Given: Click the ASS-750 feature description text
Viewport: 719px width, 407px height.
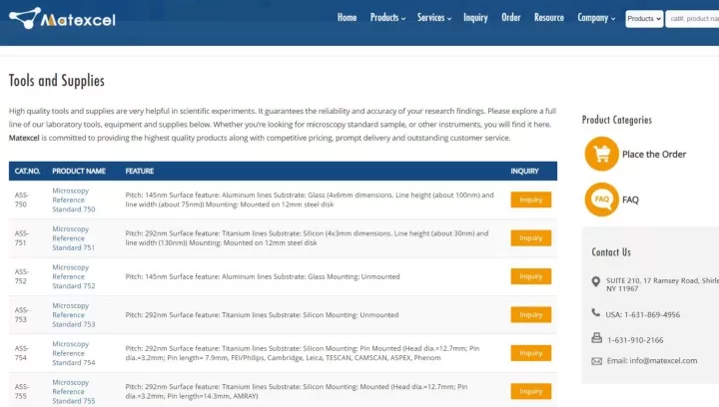Looking at the screenshot, I should pyautogui.click(x=310, y=200).
